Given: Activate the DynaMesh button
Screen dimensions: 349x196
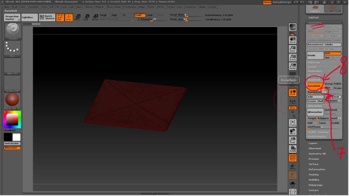Looking at the screenshot, I should [x=315, y=86].
